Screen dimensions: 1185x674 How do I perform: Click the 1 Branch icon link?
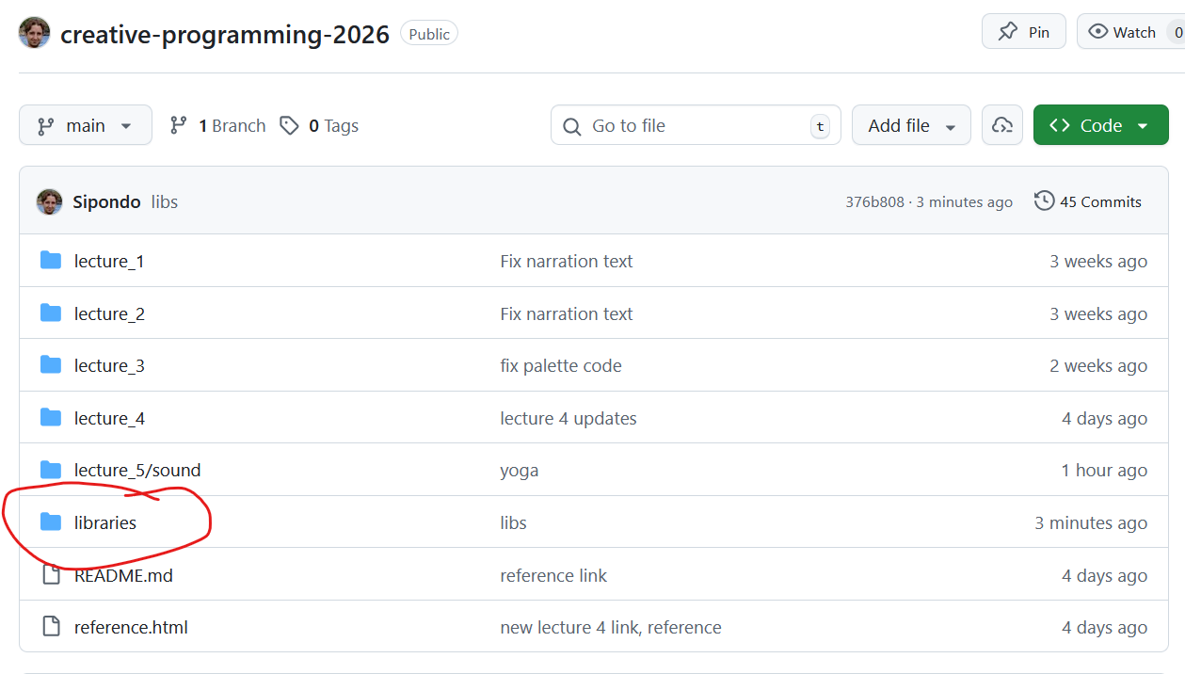pyautogui.click(x=178, y=125)
